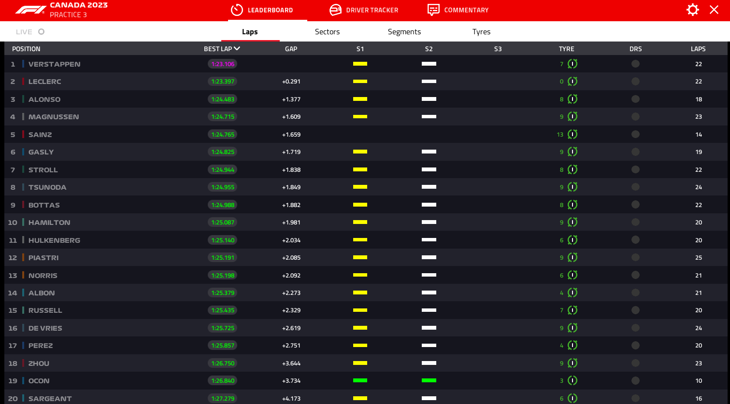Click Verstappen's tyre compound icon
Image resolution: width=730 pixels, height=404 pixels.
tap(573, 64)
